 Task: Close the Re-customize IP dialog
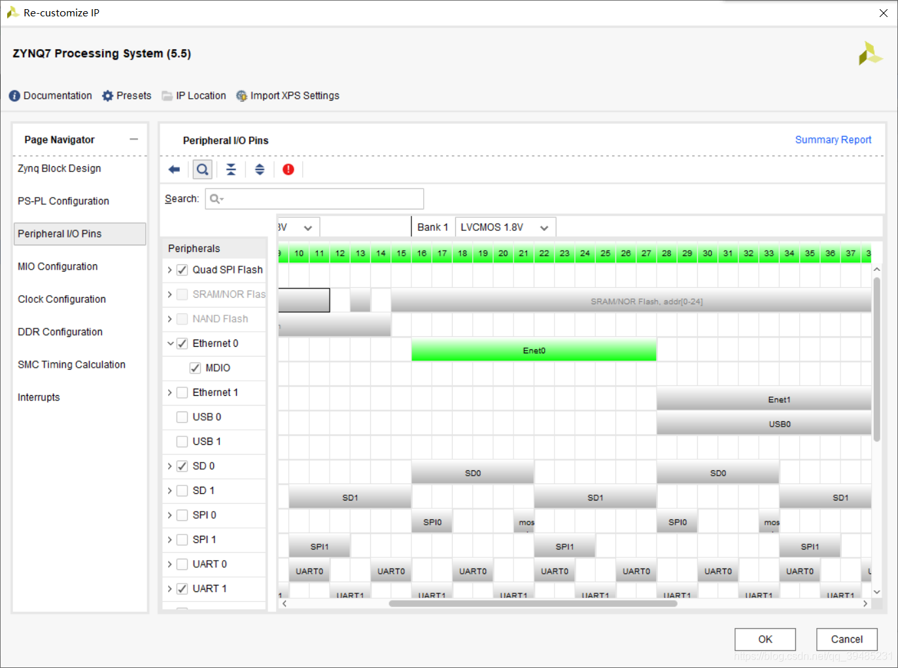(x=884, y=13)
